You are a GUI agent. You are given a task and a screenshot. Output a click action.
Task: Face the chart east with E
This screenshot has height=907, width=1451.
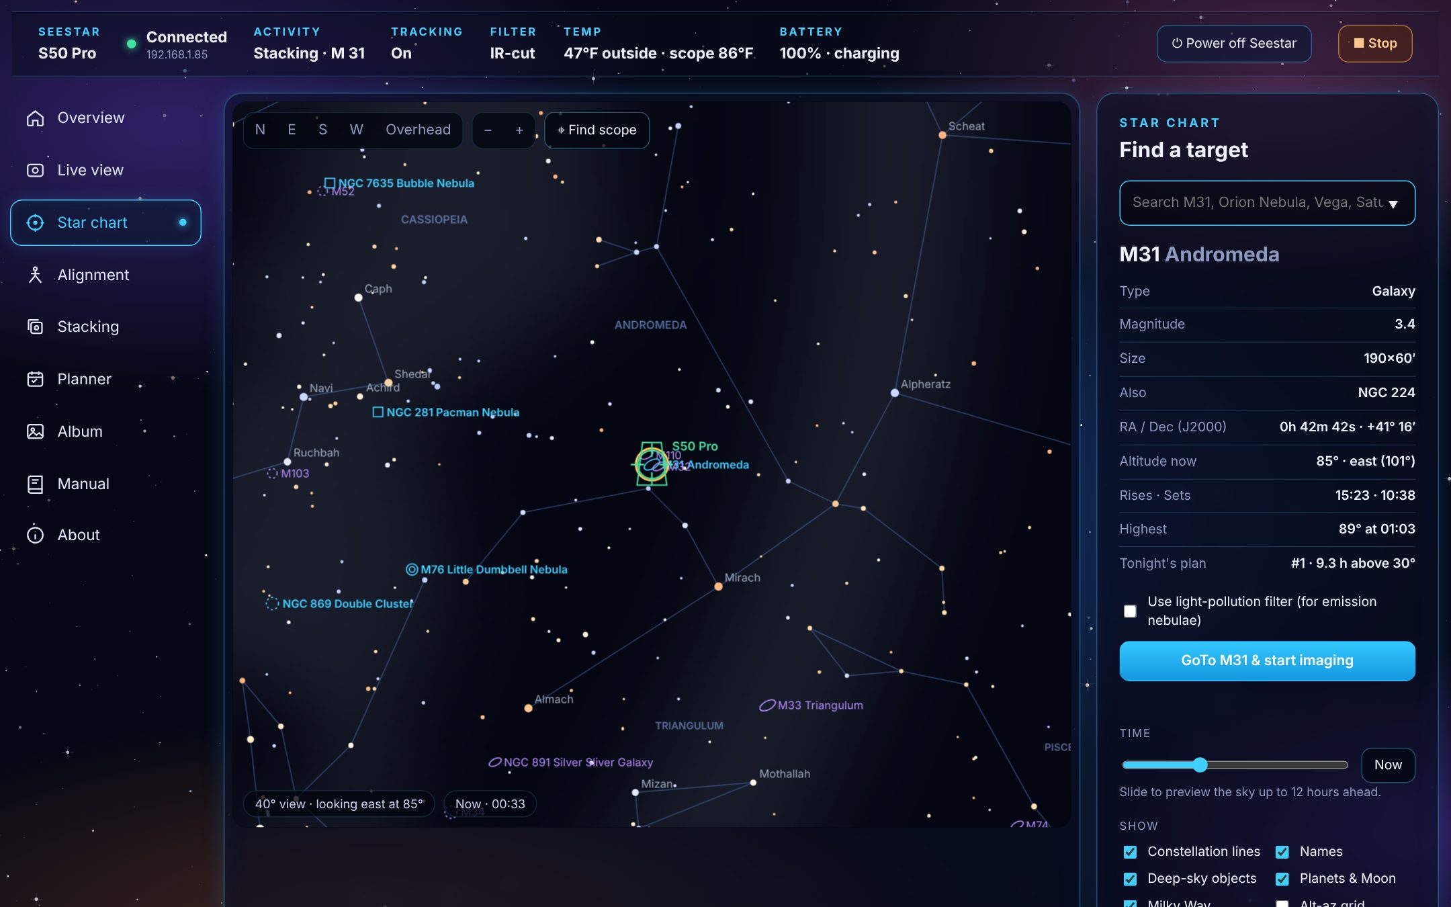tap(292, 130)
